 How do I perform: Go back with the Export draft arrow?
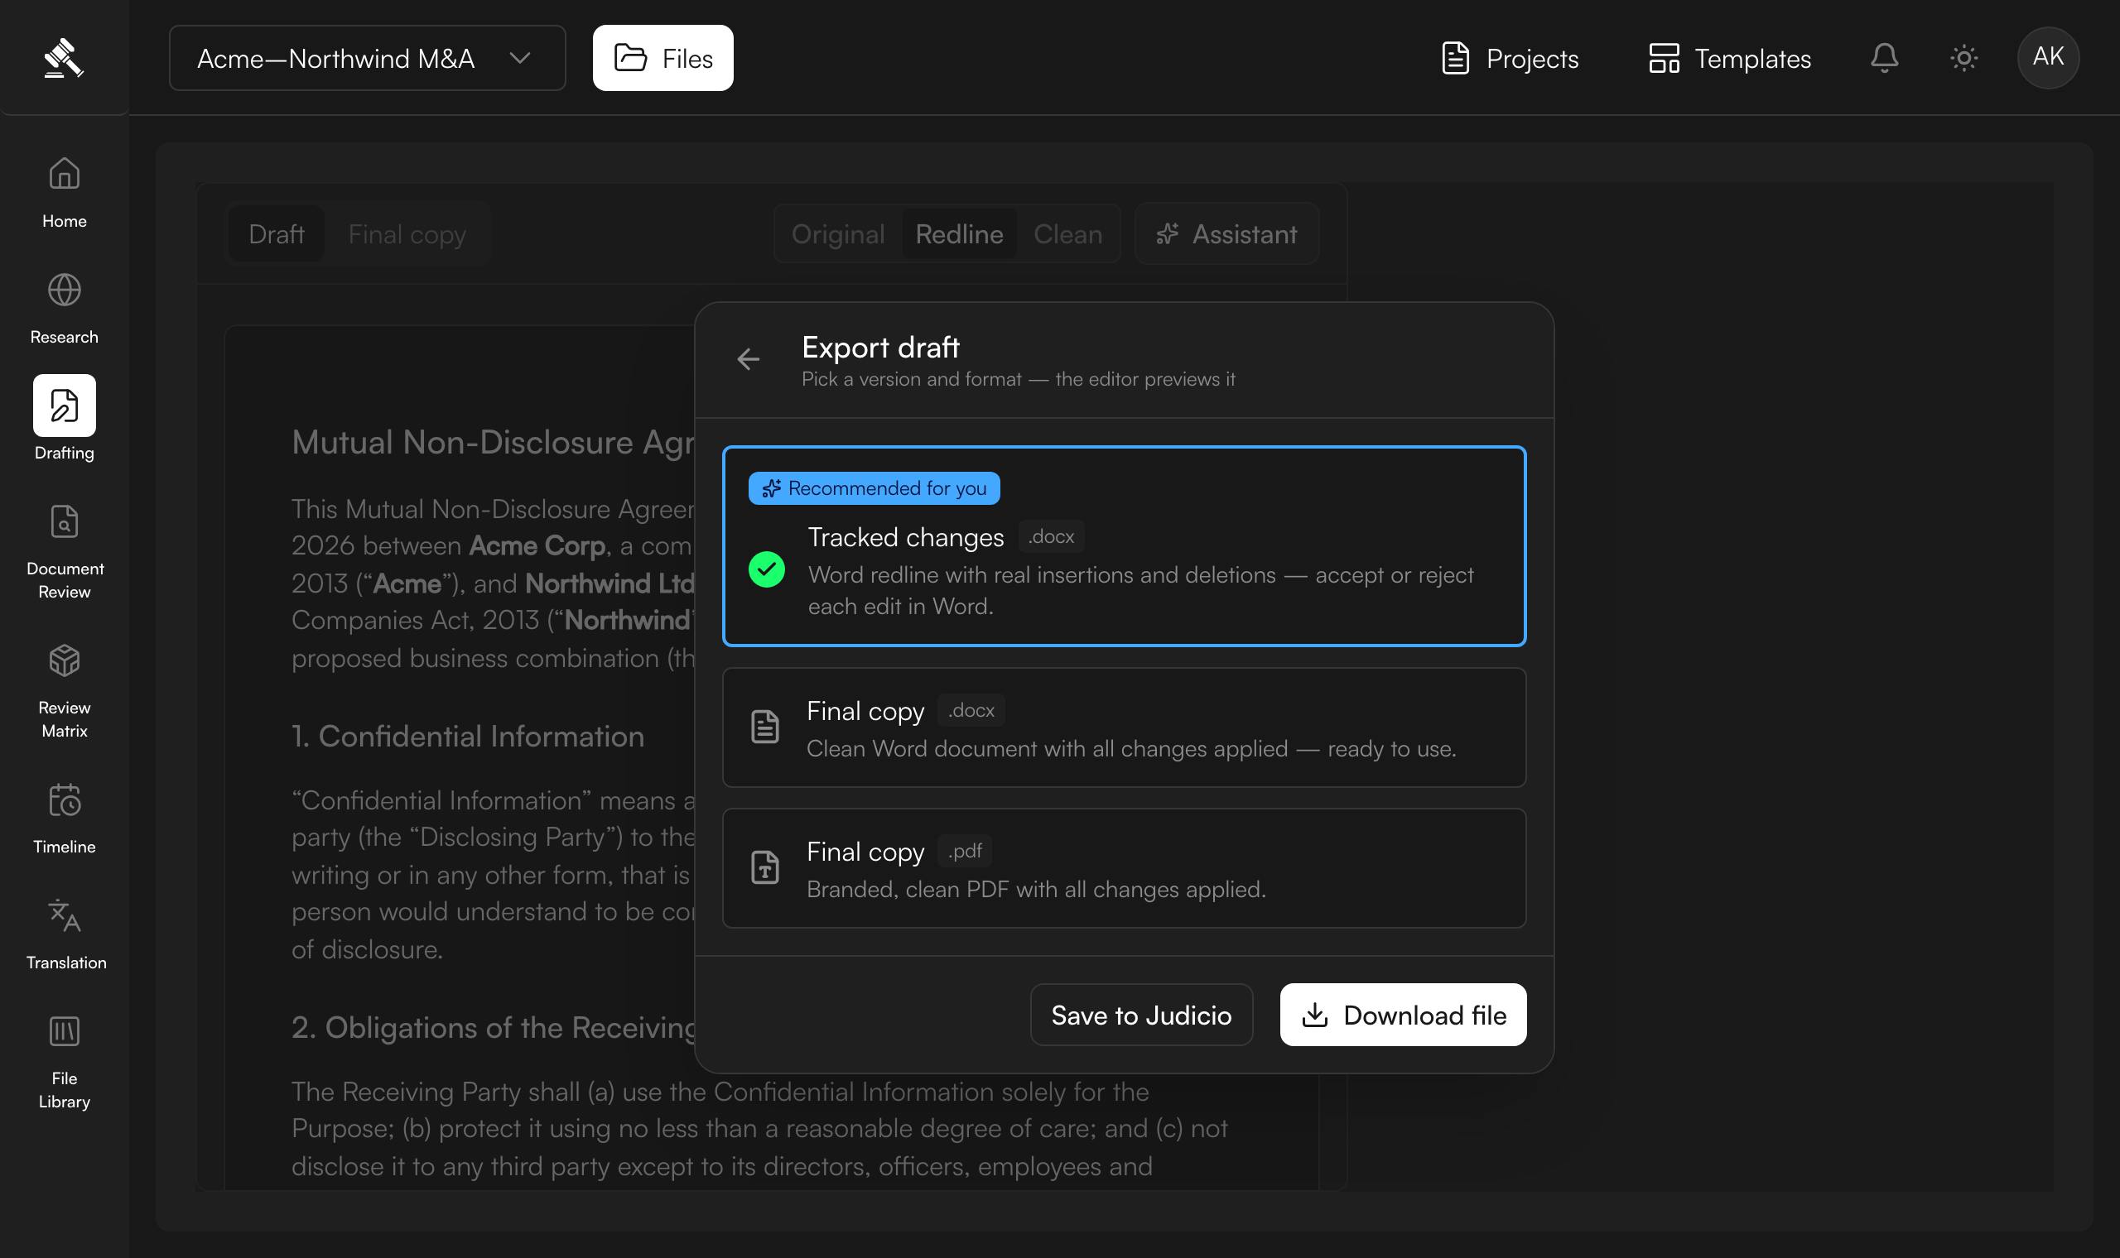[x=748, y=359]
